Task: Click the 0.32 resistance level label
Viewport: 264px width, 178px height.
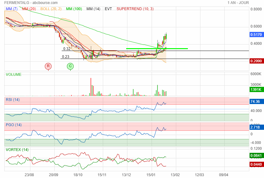Action: tap(67, 49)
